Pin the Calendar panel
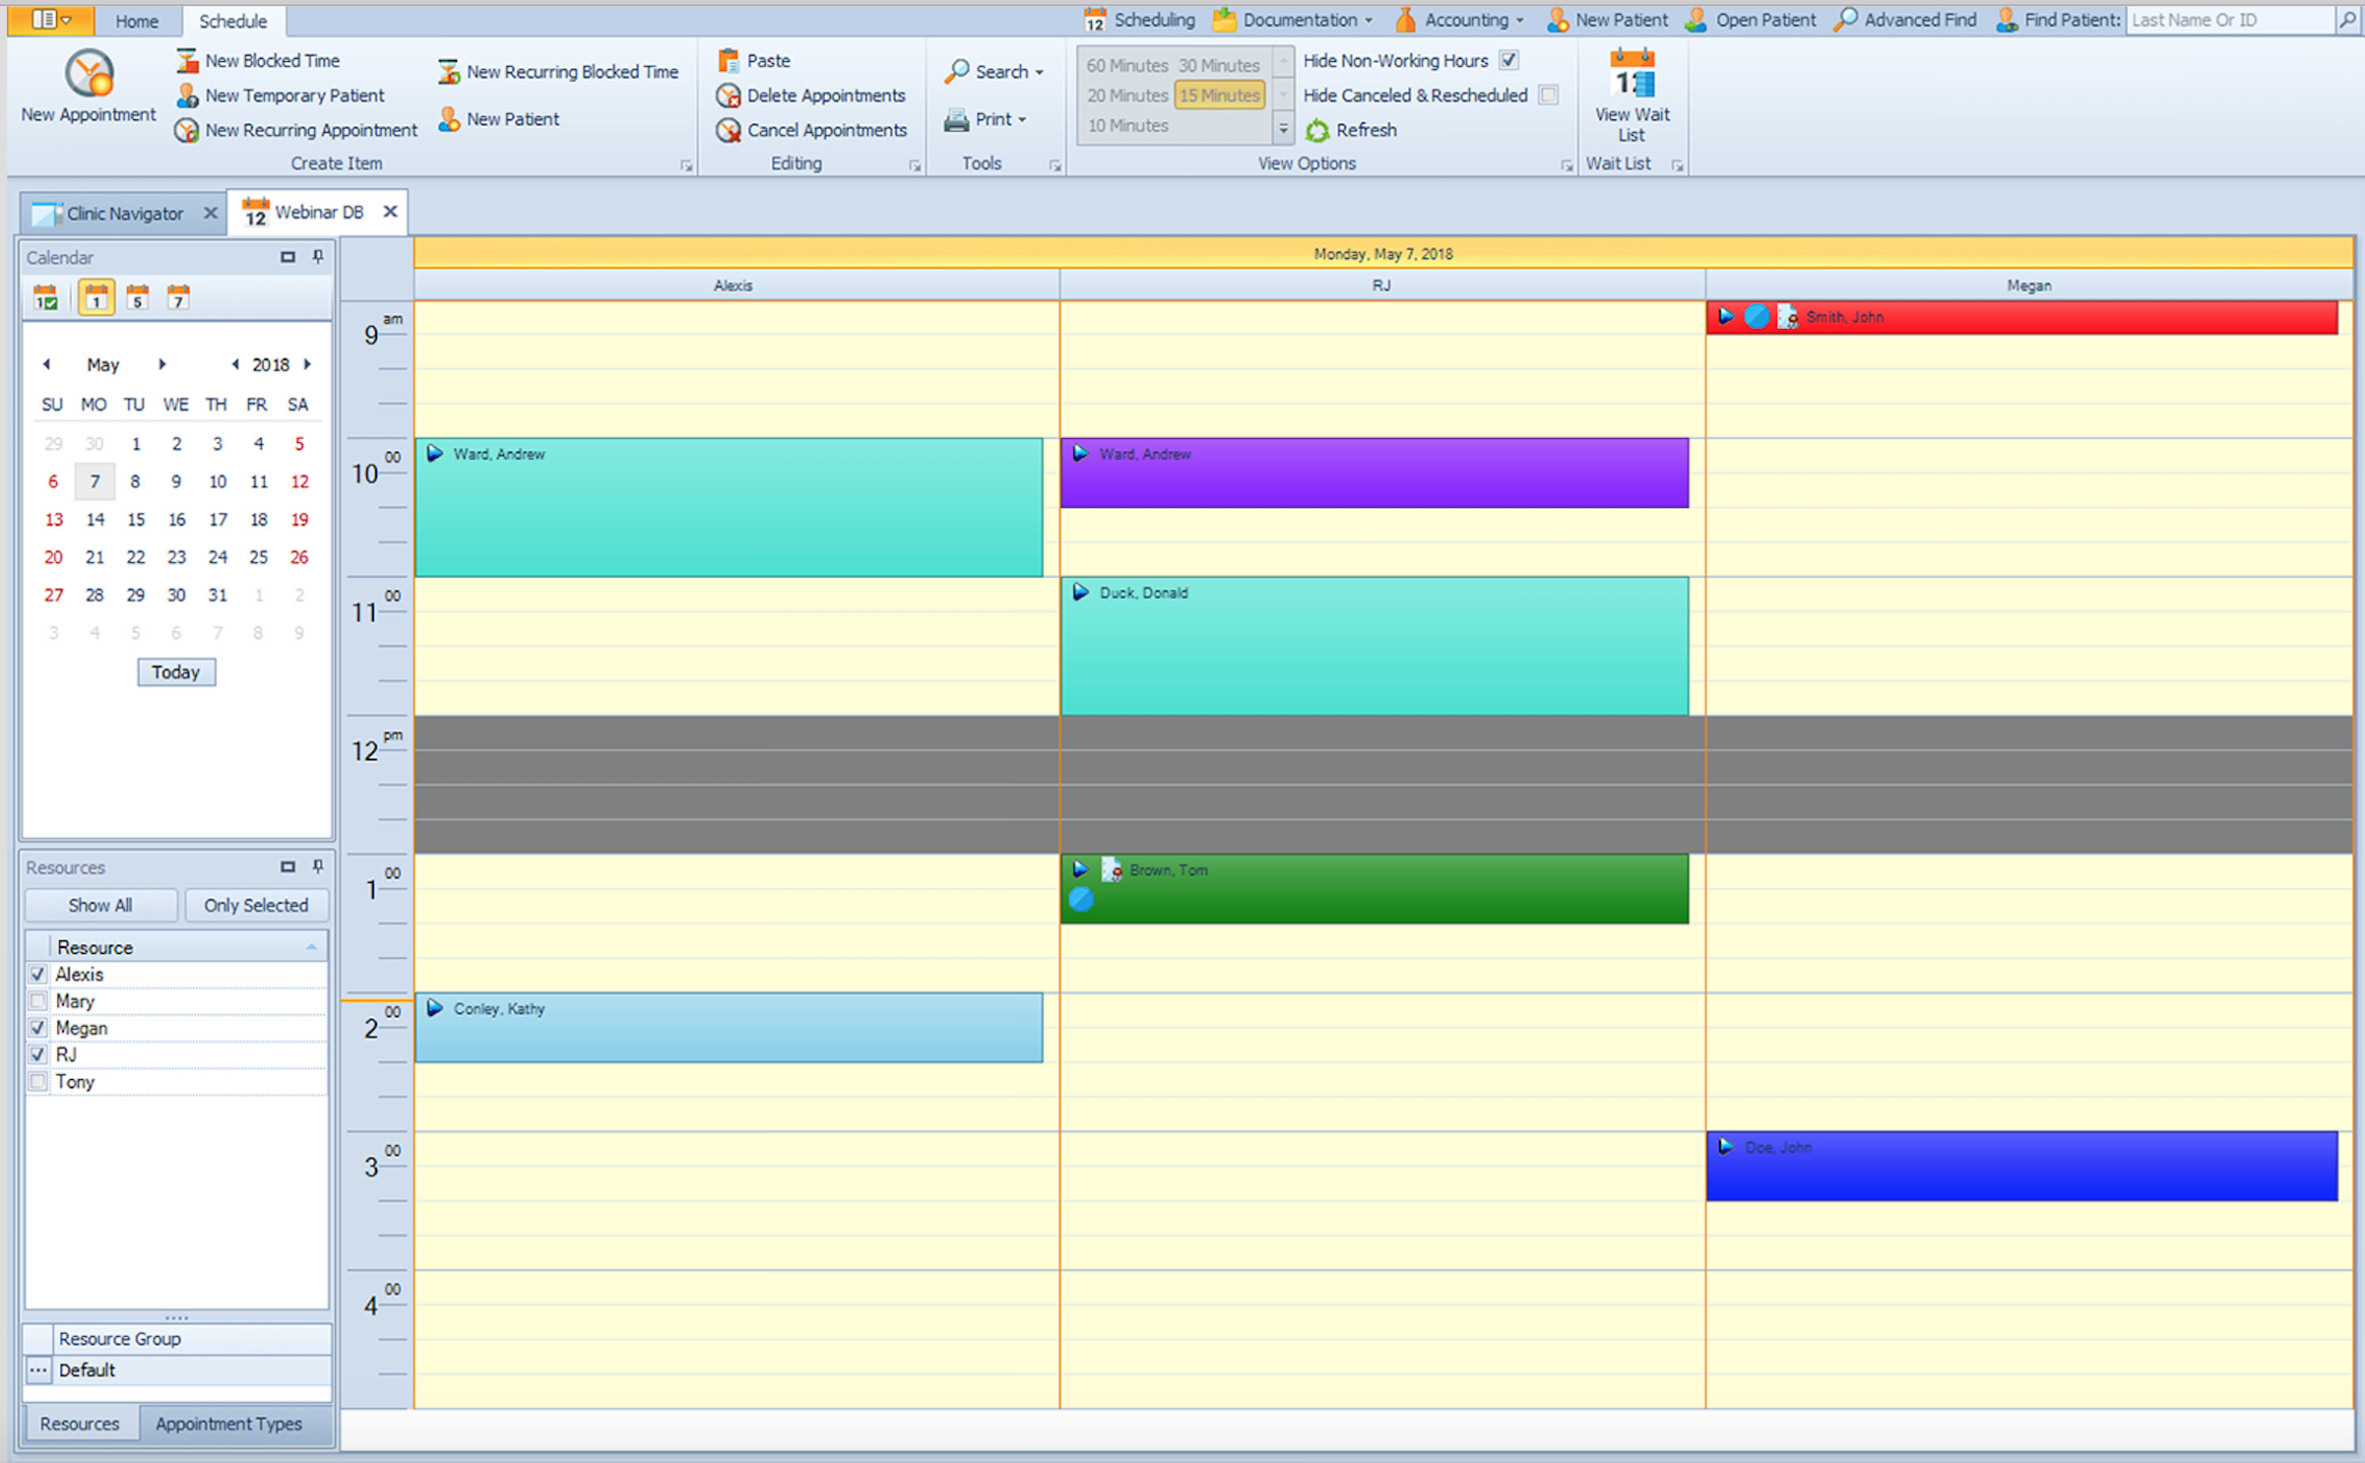The image size is (2365, 1463). point(317,257)
